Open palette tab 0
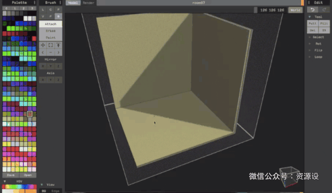Image resolution: width=332 pixels, height=193 pixels. pos(6,8)
